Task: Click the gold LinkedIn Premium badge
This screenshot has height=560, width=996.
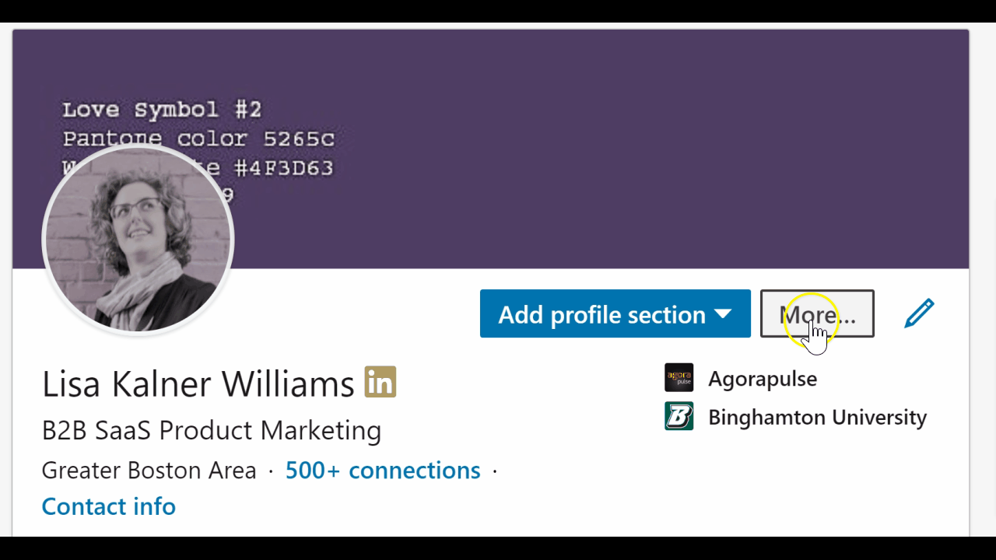Action: [x=381, y=382]
